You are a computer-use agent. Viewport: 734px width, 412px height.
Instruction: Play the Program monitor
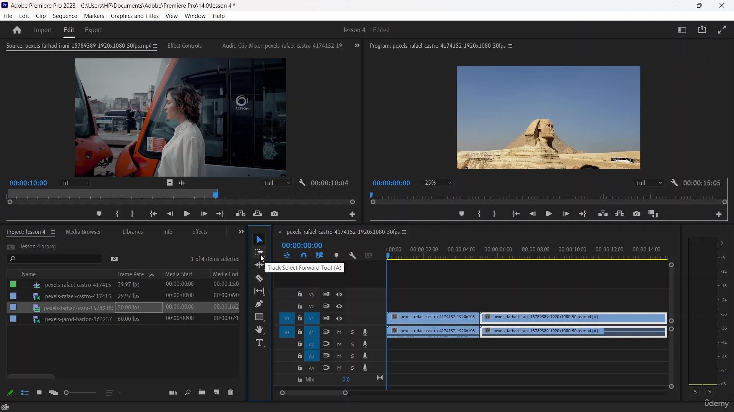click(549, 214)
